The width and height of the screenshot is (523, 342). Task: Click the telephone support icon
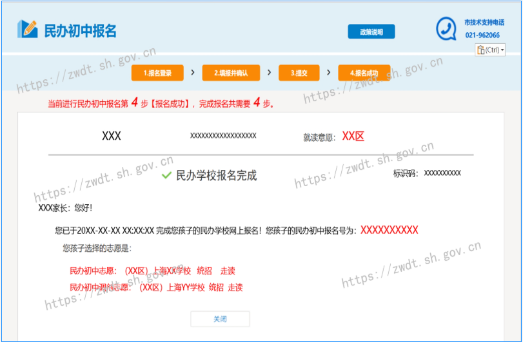(x=446, y=28)
